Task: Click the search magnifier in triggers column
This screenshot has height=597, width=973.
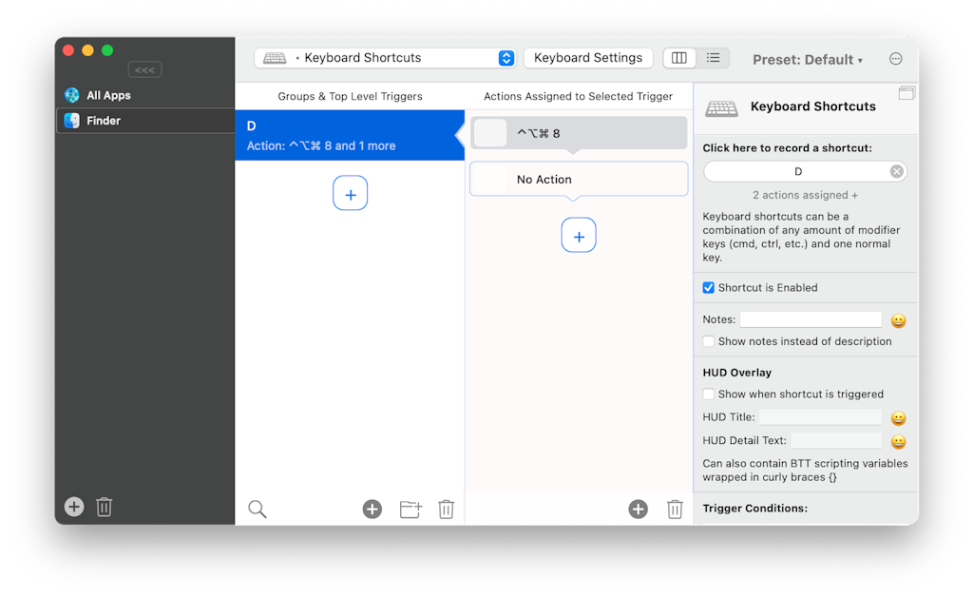Action: click(257, 509)
